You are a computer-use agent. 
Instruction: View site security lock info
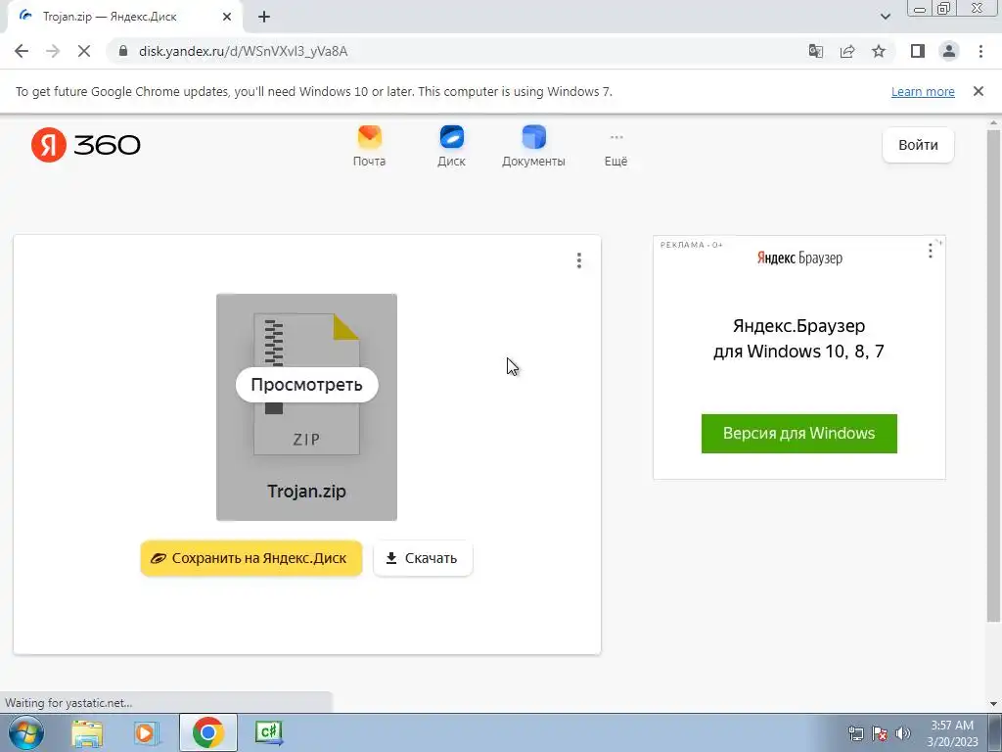[x=123, y=51]
